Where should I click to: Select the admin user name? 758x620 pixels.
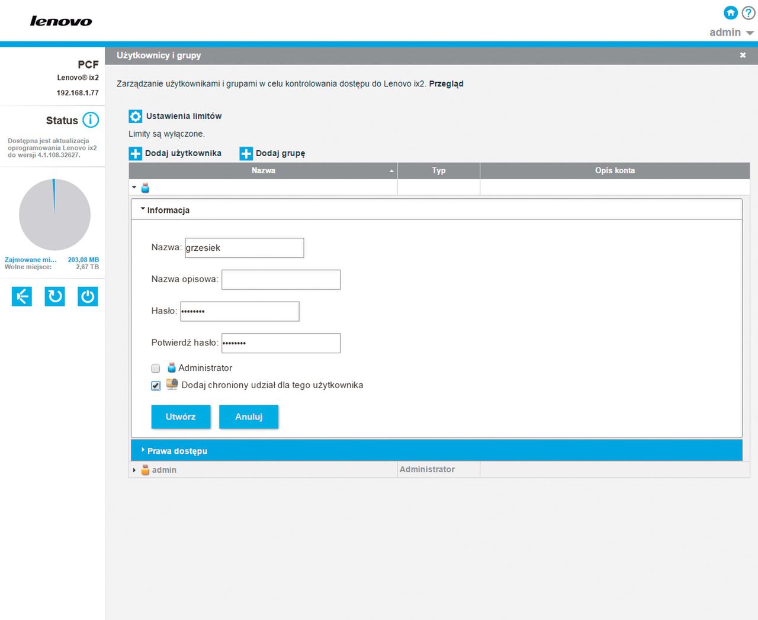point(164,470)
